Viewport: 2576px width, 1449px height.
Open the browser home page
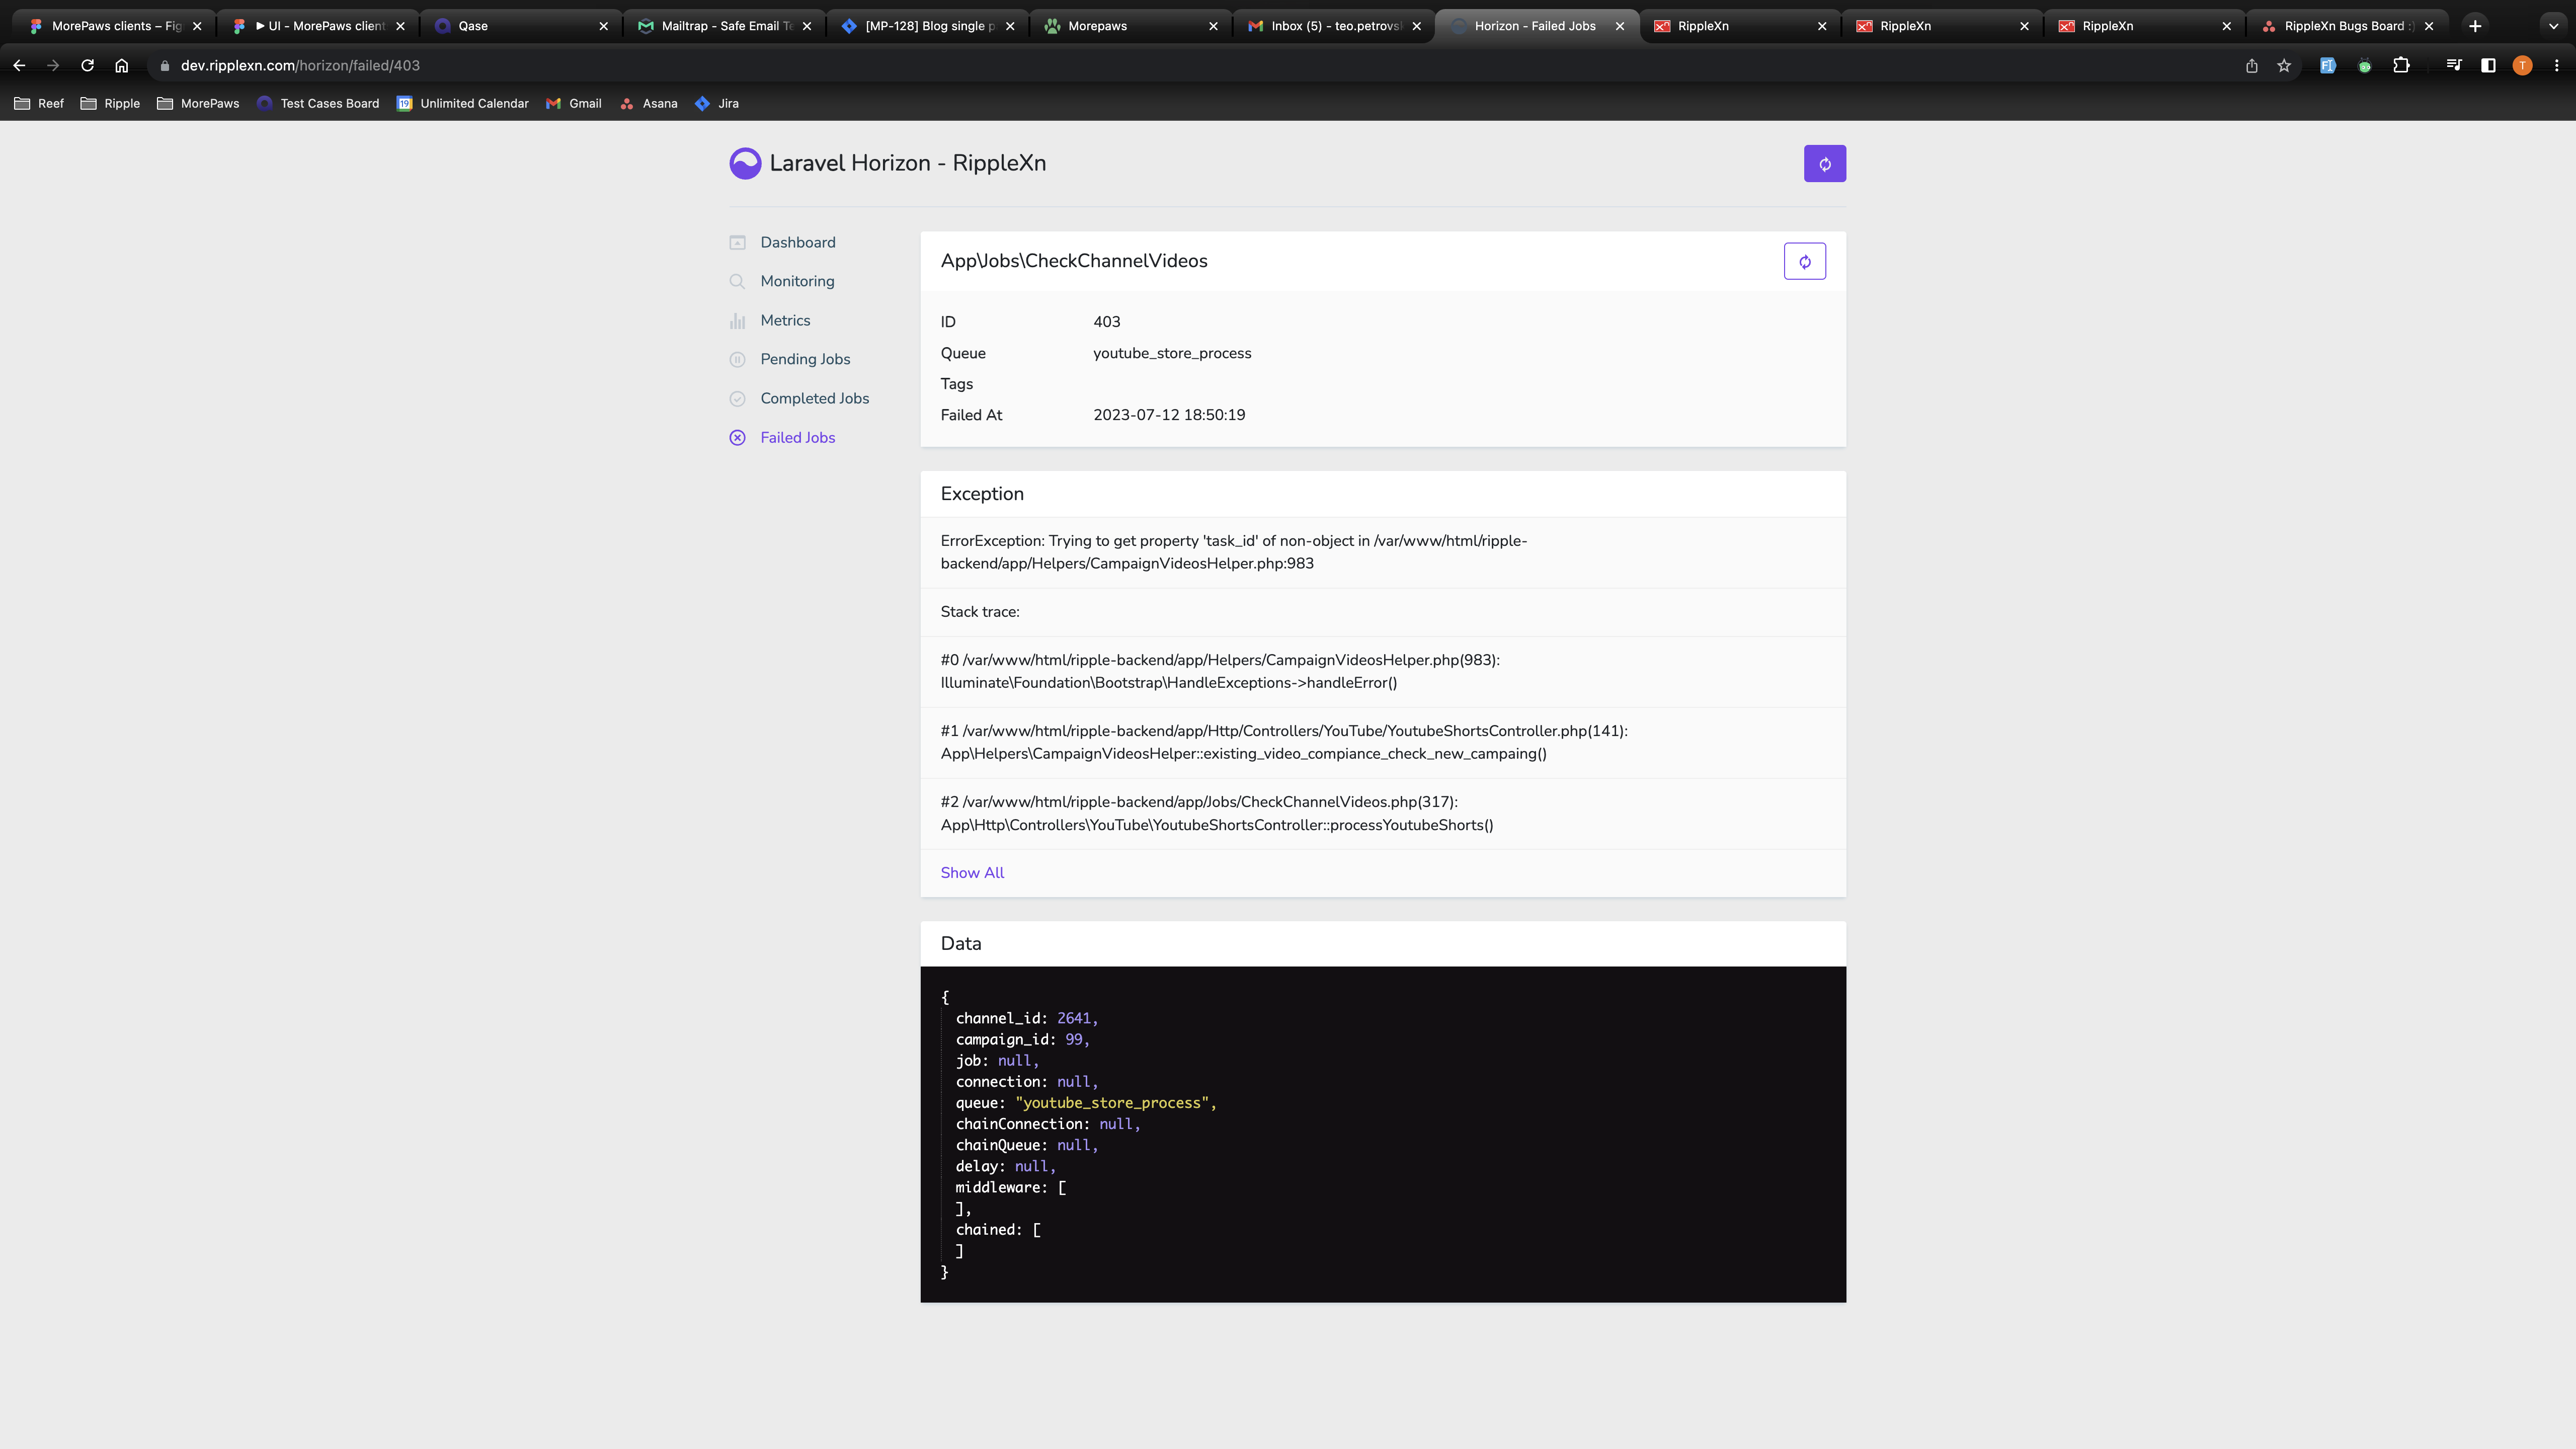pos(122,65)
